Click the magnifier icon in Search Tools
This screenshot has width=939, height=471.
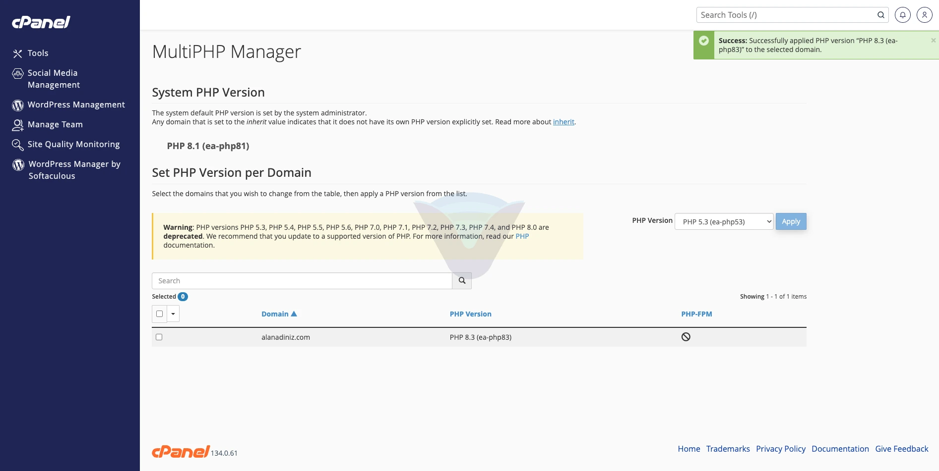click(x=881, y=15)
